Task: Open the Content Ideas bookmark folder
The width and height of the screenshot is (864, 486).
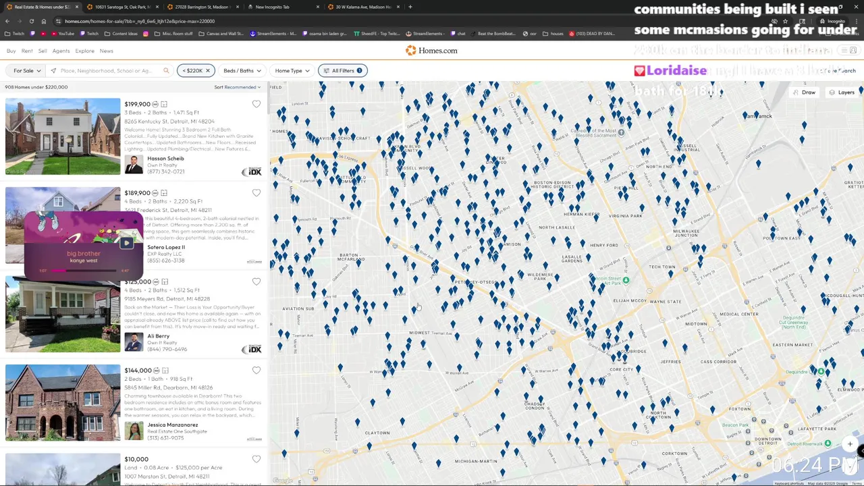Action: coord(121,34)
